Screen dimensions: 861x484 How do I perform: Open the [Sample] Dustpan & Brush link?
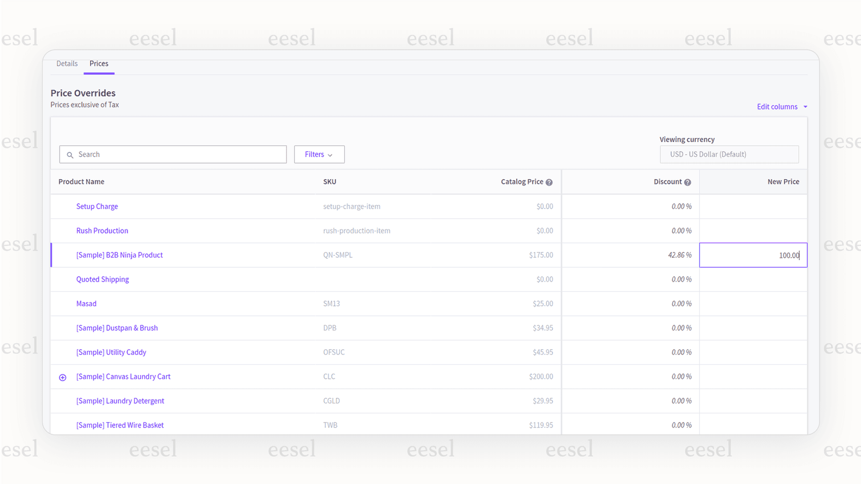click(117, 328)
